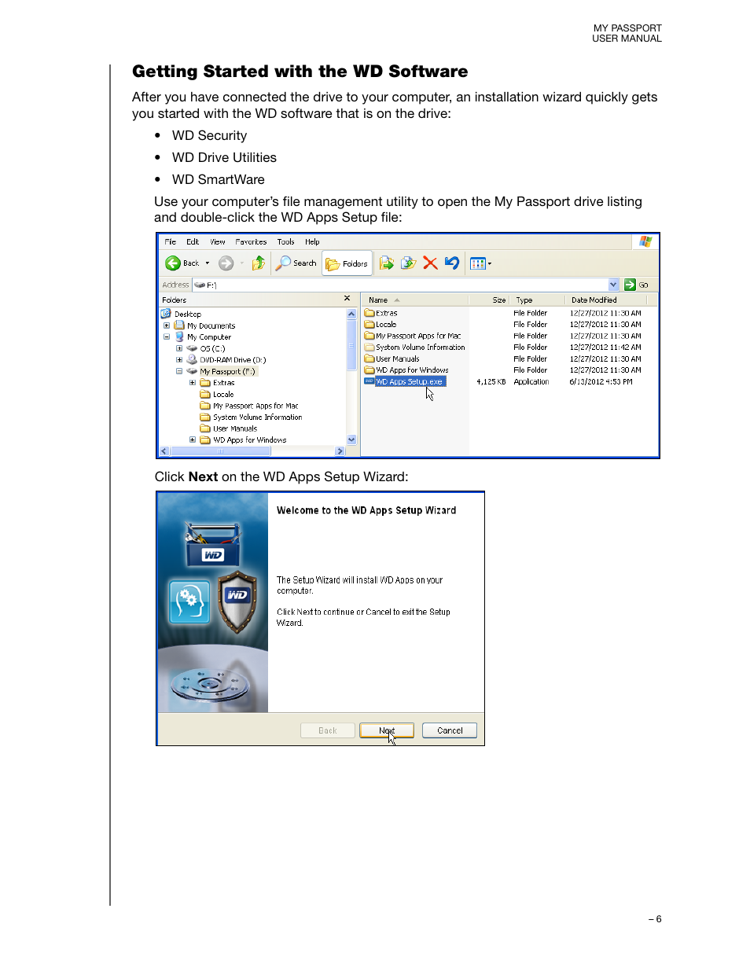This screenshot has width=750, height=971.
Task: Select System Volume Information in folder tree
Action: click(x=257, y=417)
